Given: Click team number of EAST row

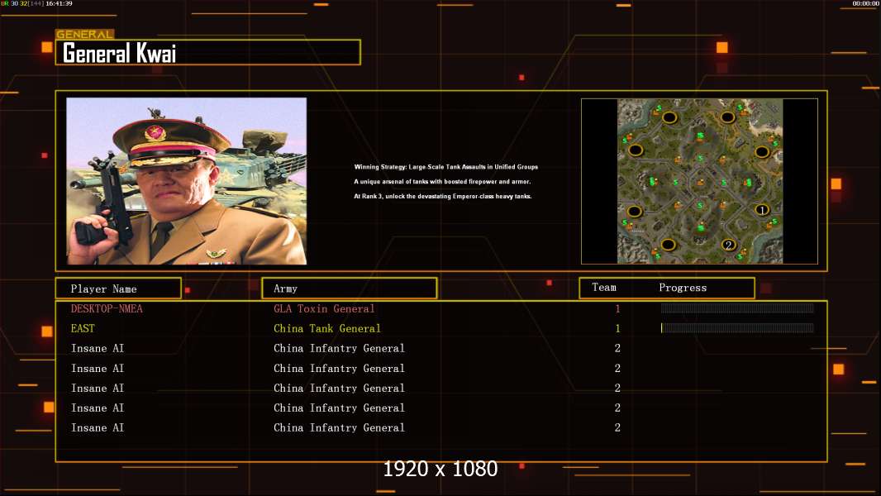Looking at the screenshot, I should point(617,328).
